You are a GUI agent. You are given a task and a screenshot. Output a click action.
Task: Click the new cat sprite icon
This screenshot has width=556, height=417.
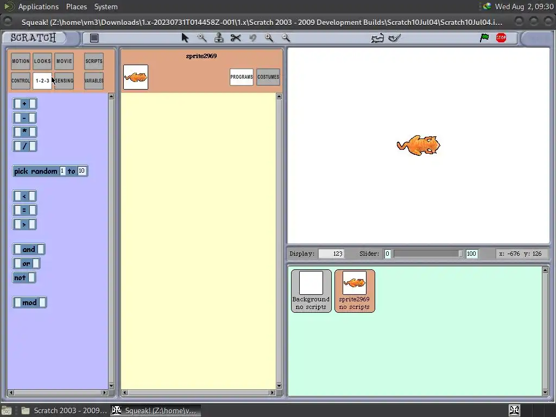click(x=377, y=38)
